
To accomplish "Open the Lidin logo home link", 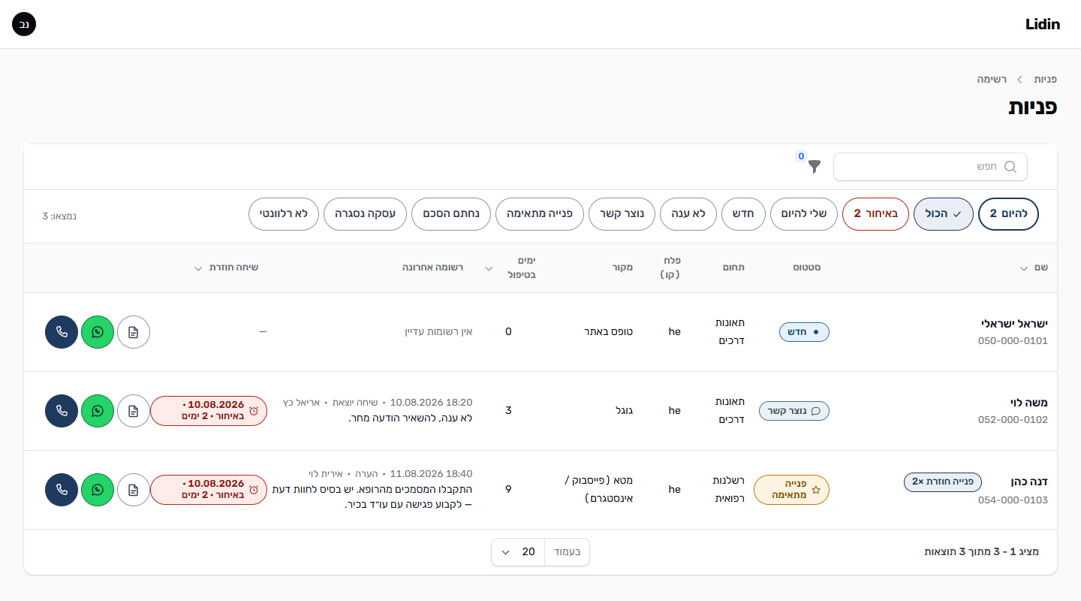I will pos(1042,24).
